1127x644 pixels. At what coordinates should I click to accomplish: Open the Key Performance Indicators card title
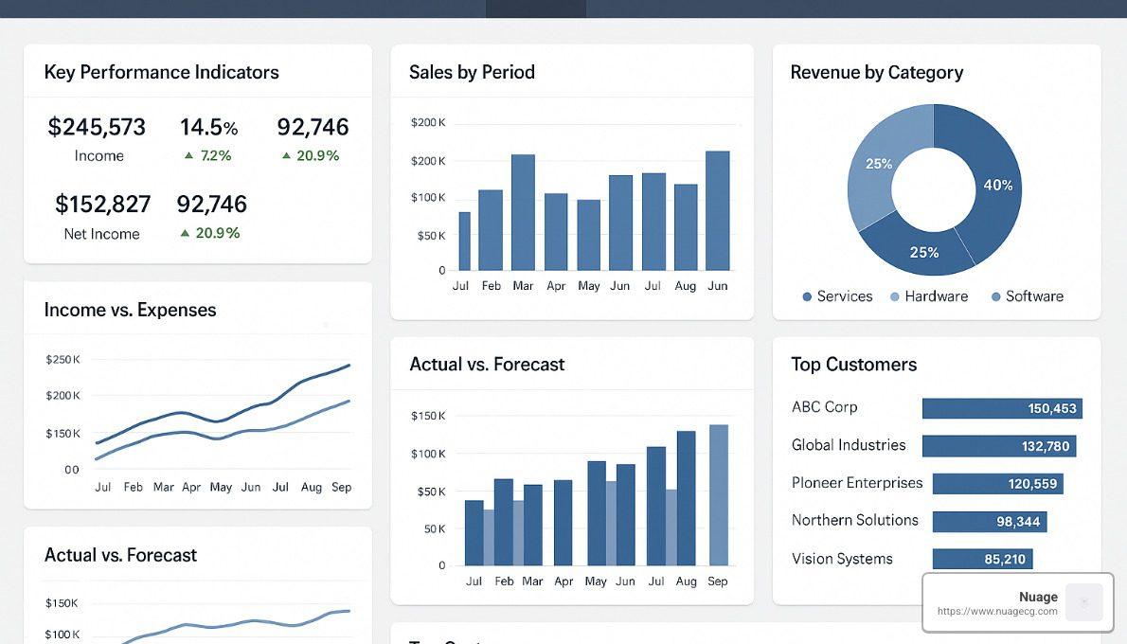tap(162, 72)
